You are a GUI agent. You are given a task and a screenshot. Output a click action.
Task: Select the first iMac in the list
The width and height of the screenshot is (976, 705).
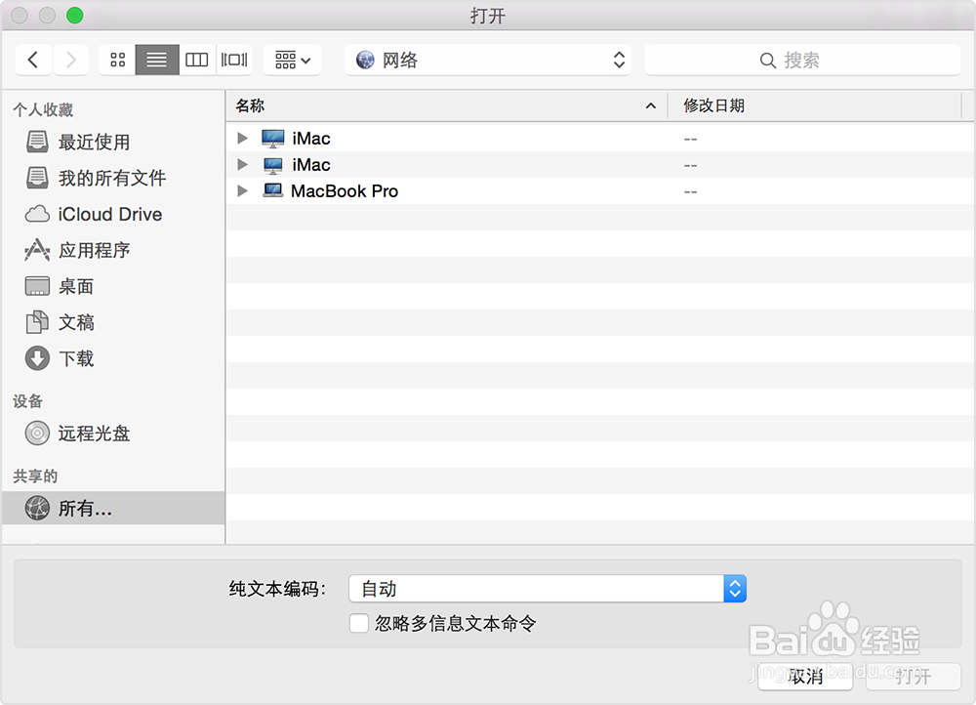[x=310, y=138]
